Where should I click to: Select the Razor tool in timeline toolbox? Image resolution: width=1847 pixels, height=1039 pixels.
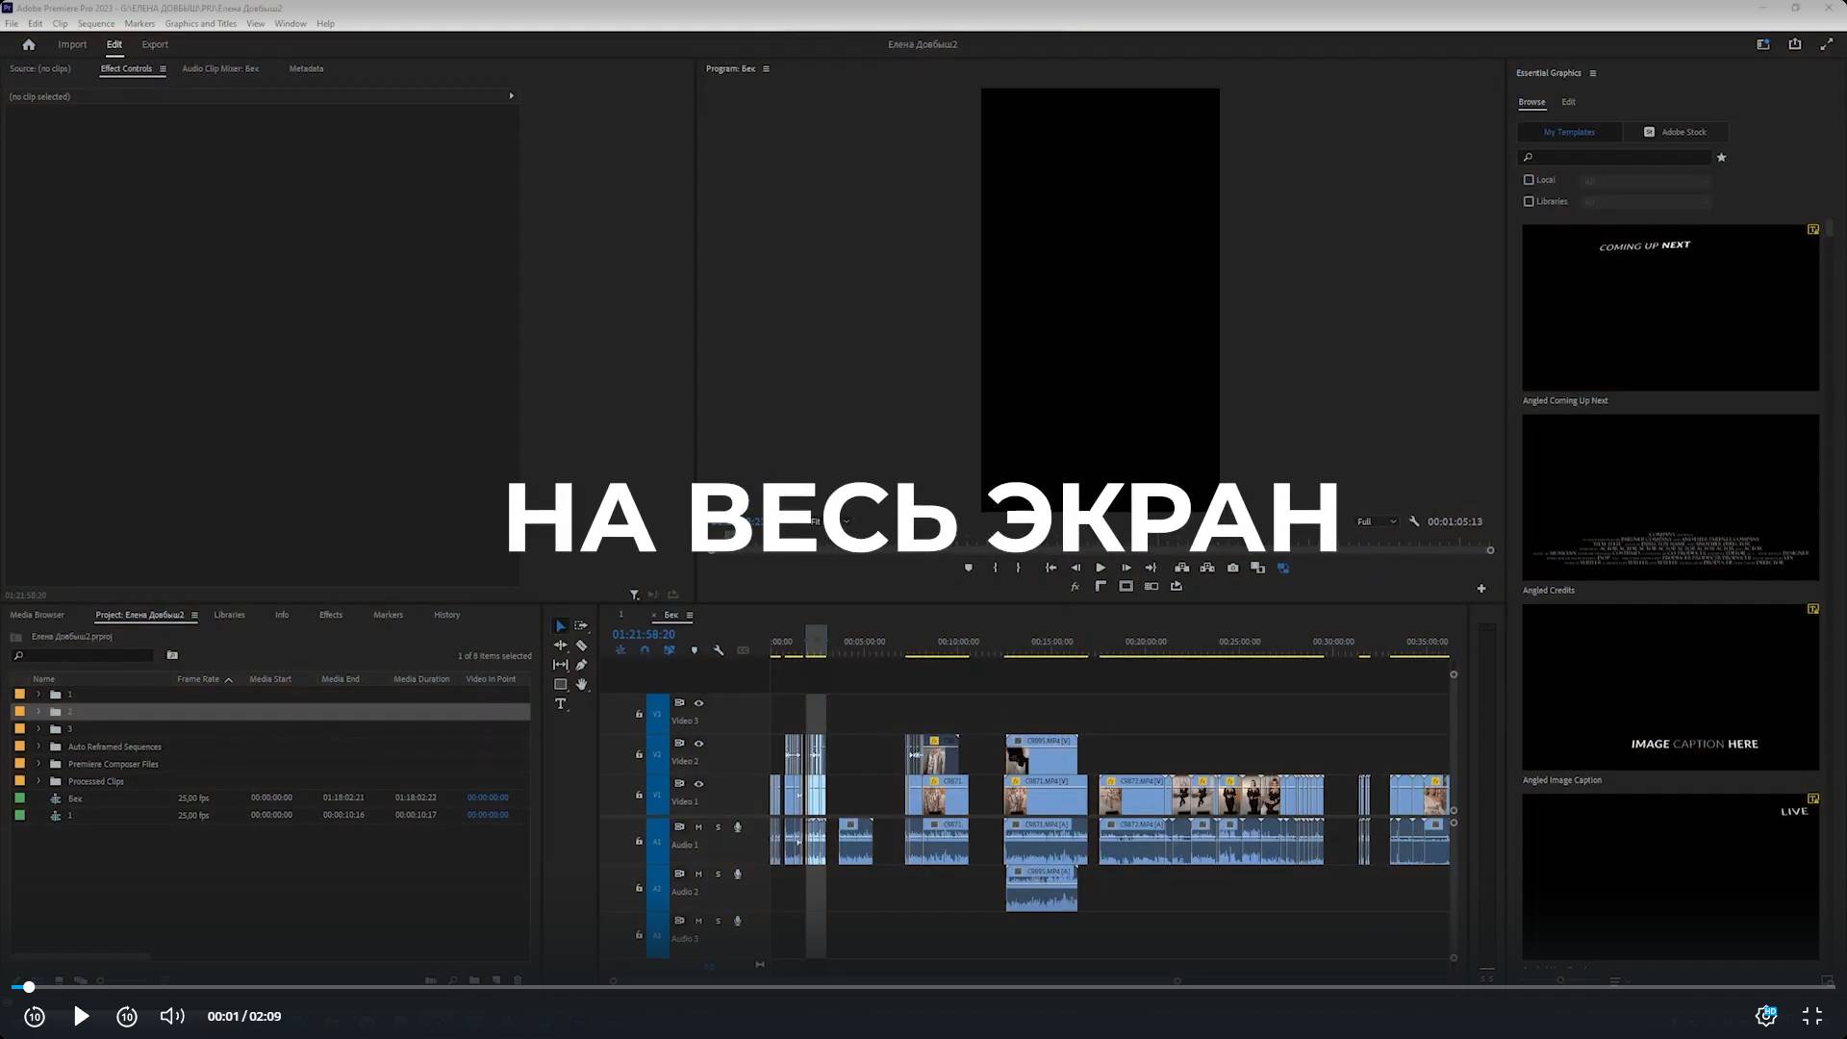(x=581, y=646)
